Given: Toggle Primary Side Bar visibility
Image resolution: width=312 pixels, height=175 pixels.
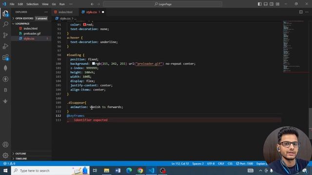Looking at the screenshot, I should (x=259, y=4).
